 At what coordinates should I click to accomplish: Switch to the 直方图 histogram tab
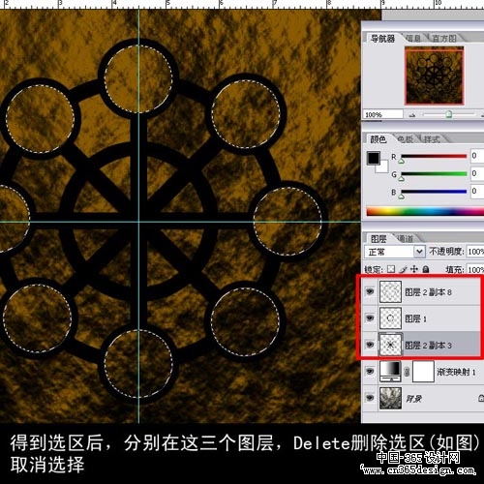[444, 39]
